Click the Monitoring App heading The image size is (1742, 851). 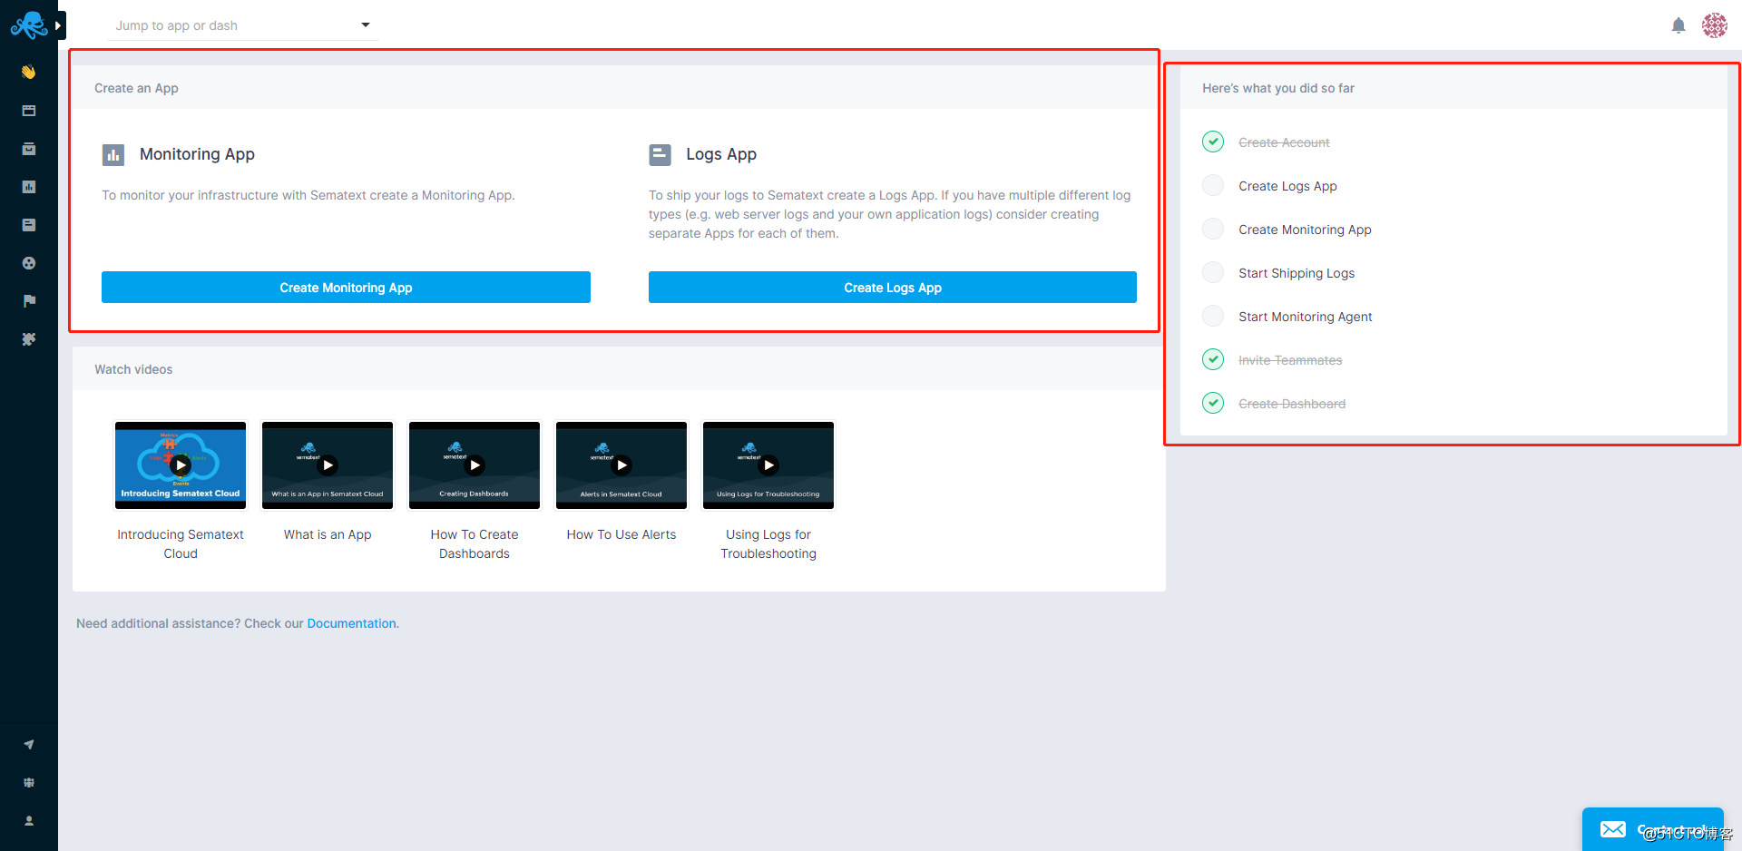pos(197,154)
